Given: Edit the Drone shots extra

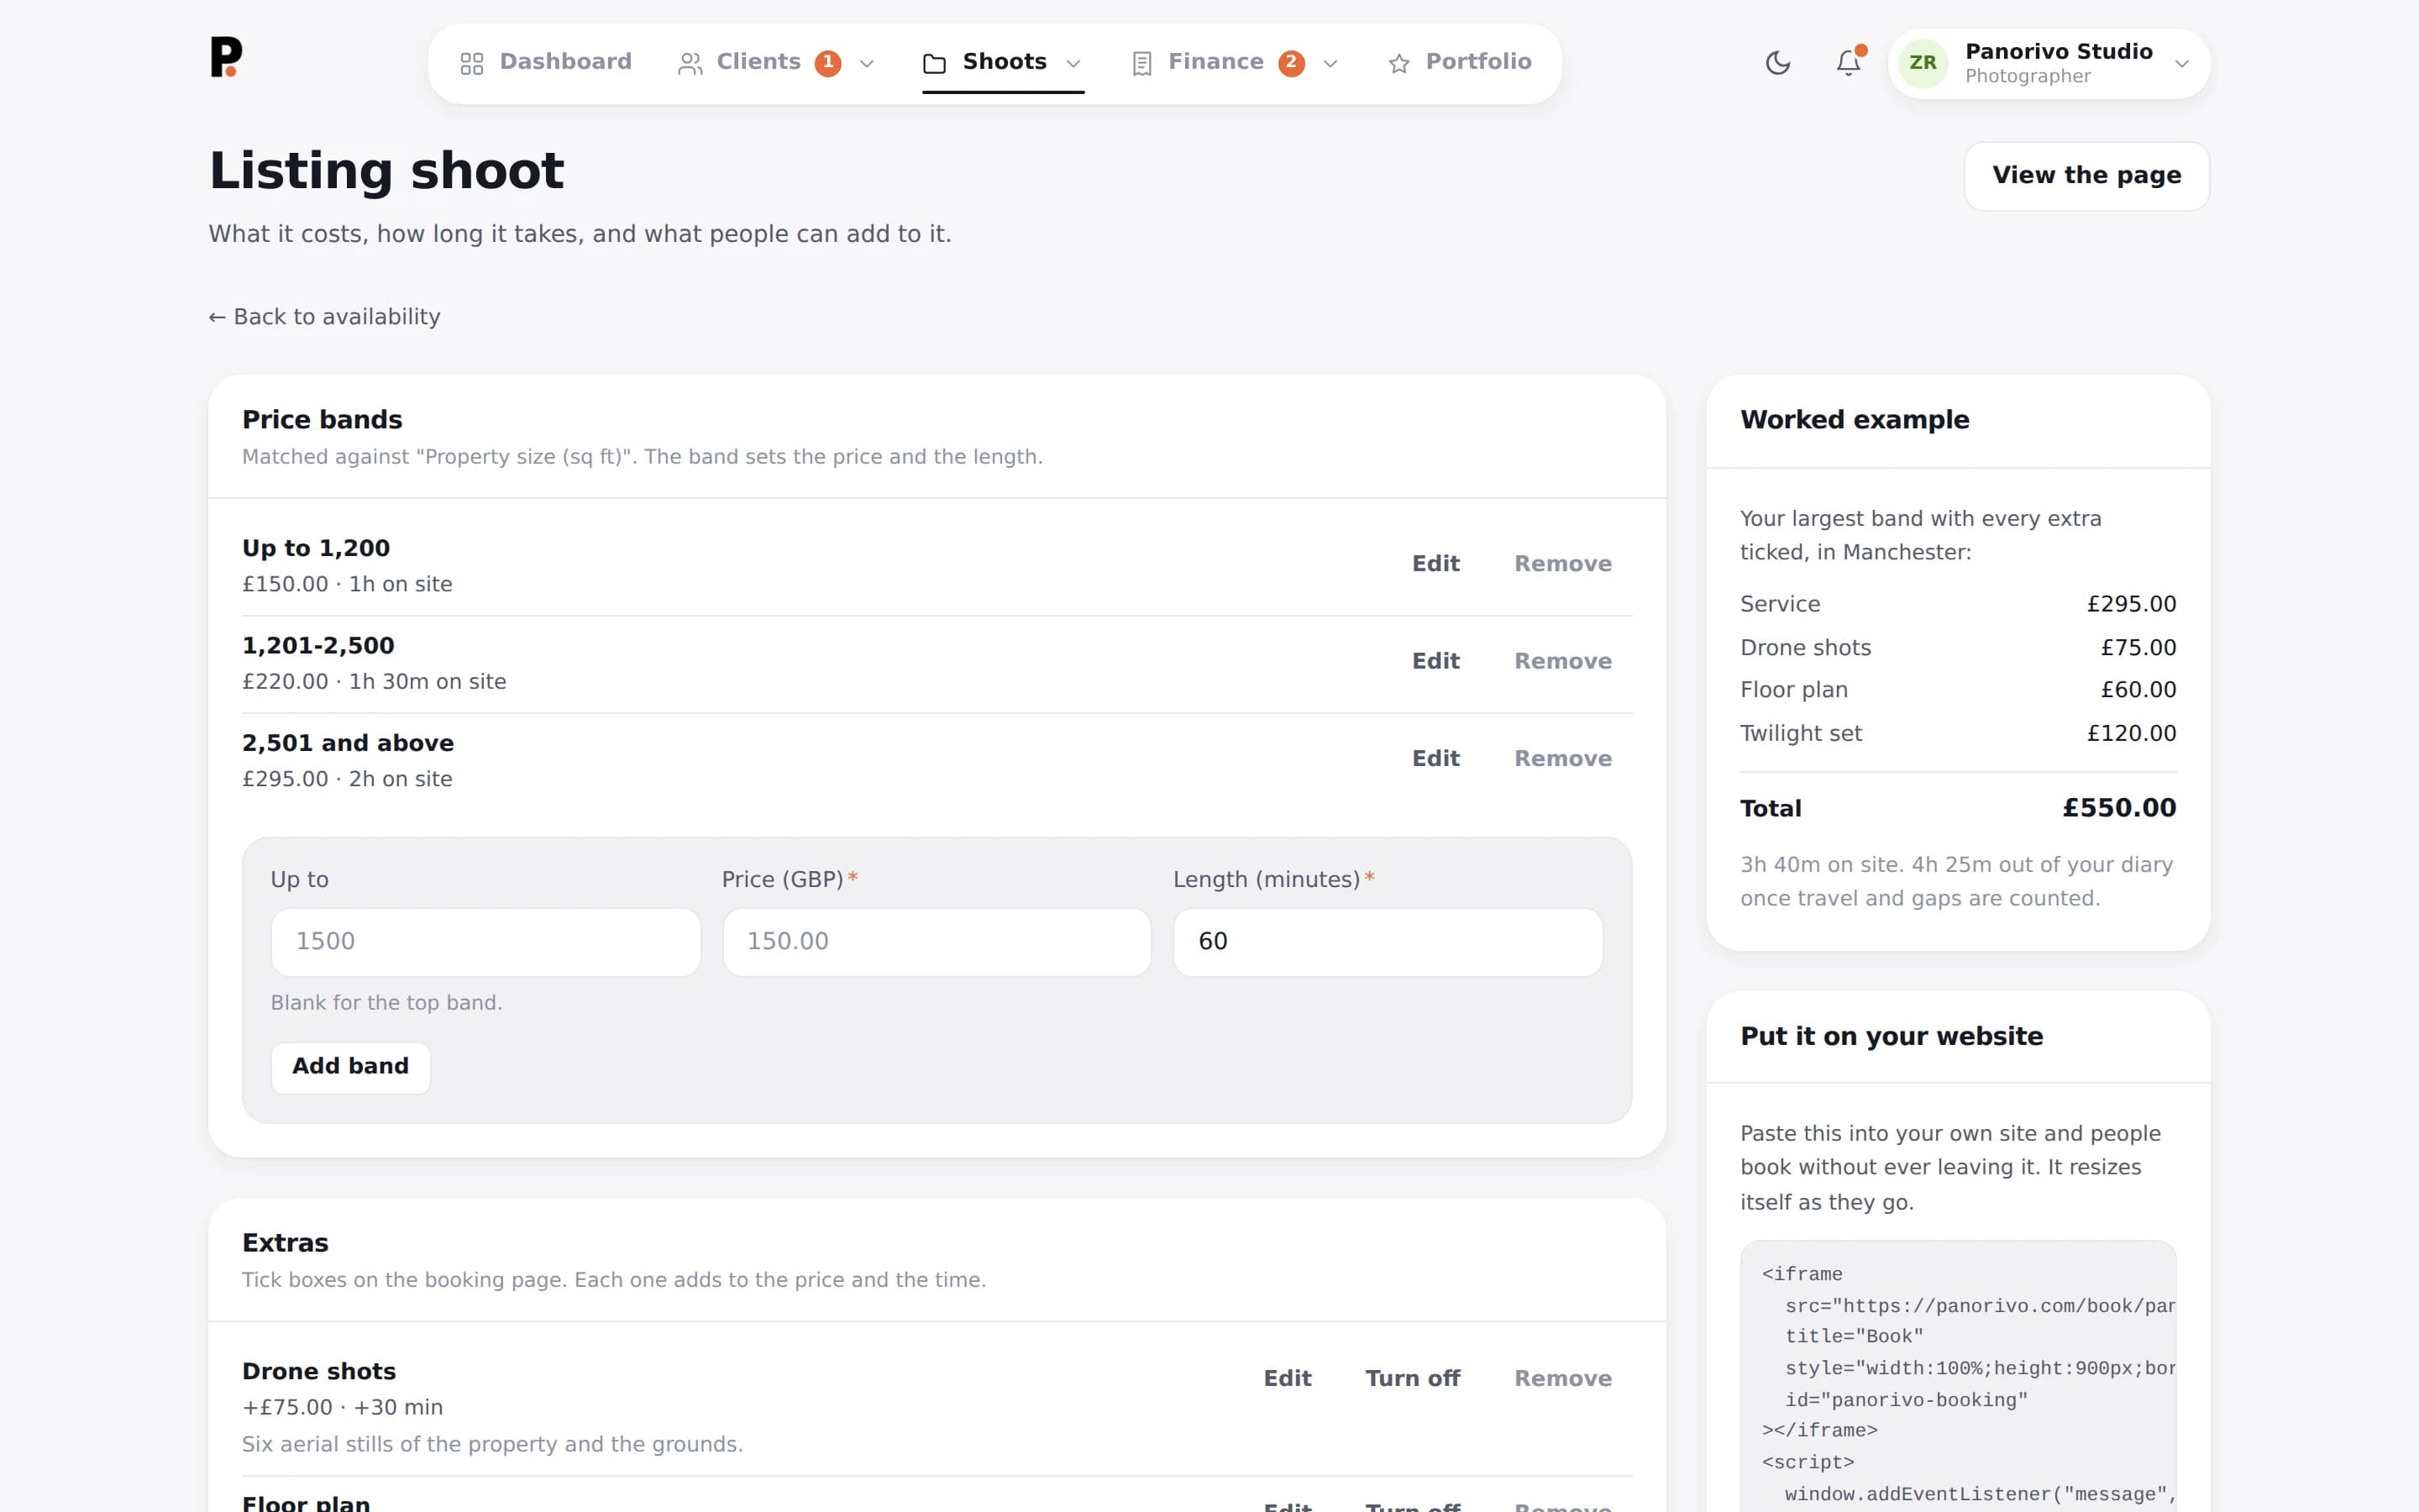Looking at the screenshot, I should 1288,1379.
